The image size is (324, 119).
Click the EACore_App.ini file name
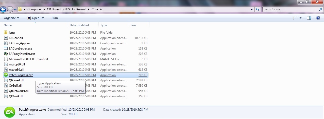pos(19,43)
